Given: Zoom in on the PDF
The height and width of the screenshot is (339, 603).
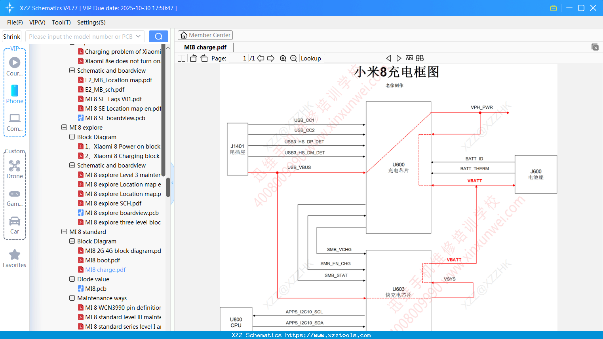Looking at the screenshot, I should [x=283, y=58].
